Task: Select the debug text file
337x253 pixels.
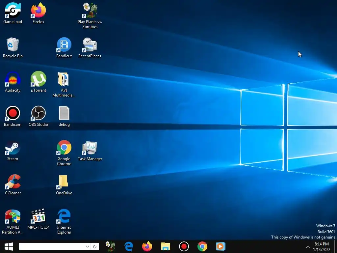Action: point(64,116)
